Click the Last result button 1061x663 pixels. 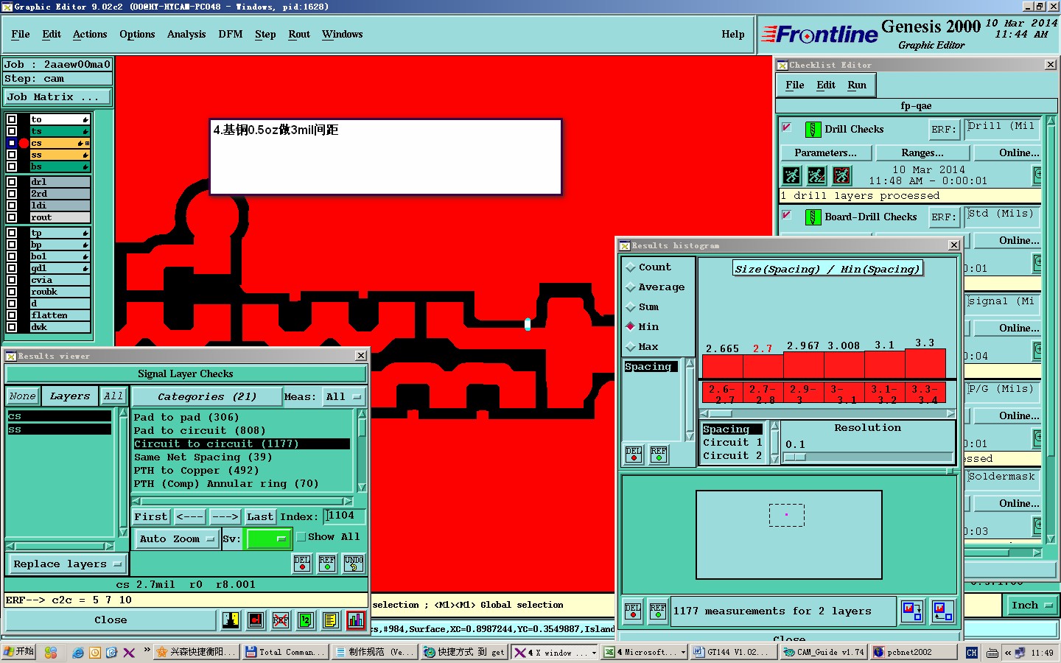[x=260, y=517]
